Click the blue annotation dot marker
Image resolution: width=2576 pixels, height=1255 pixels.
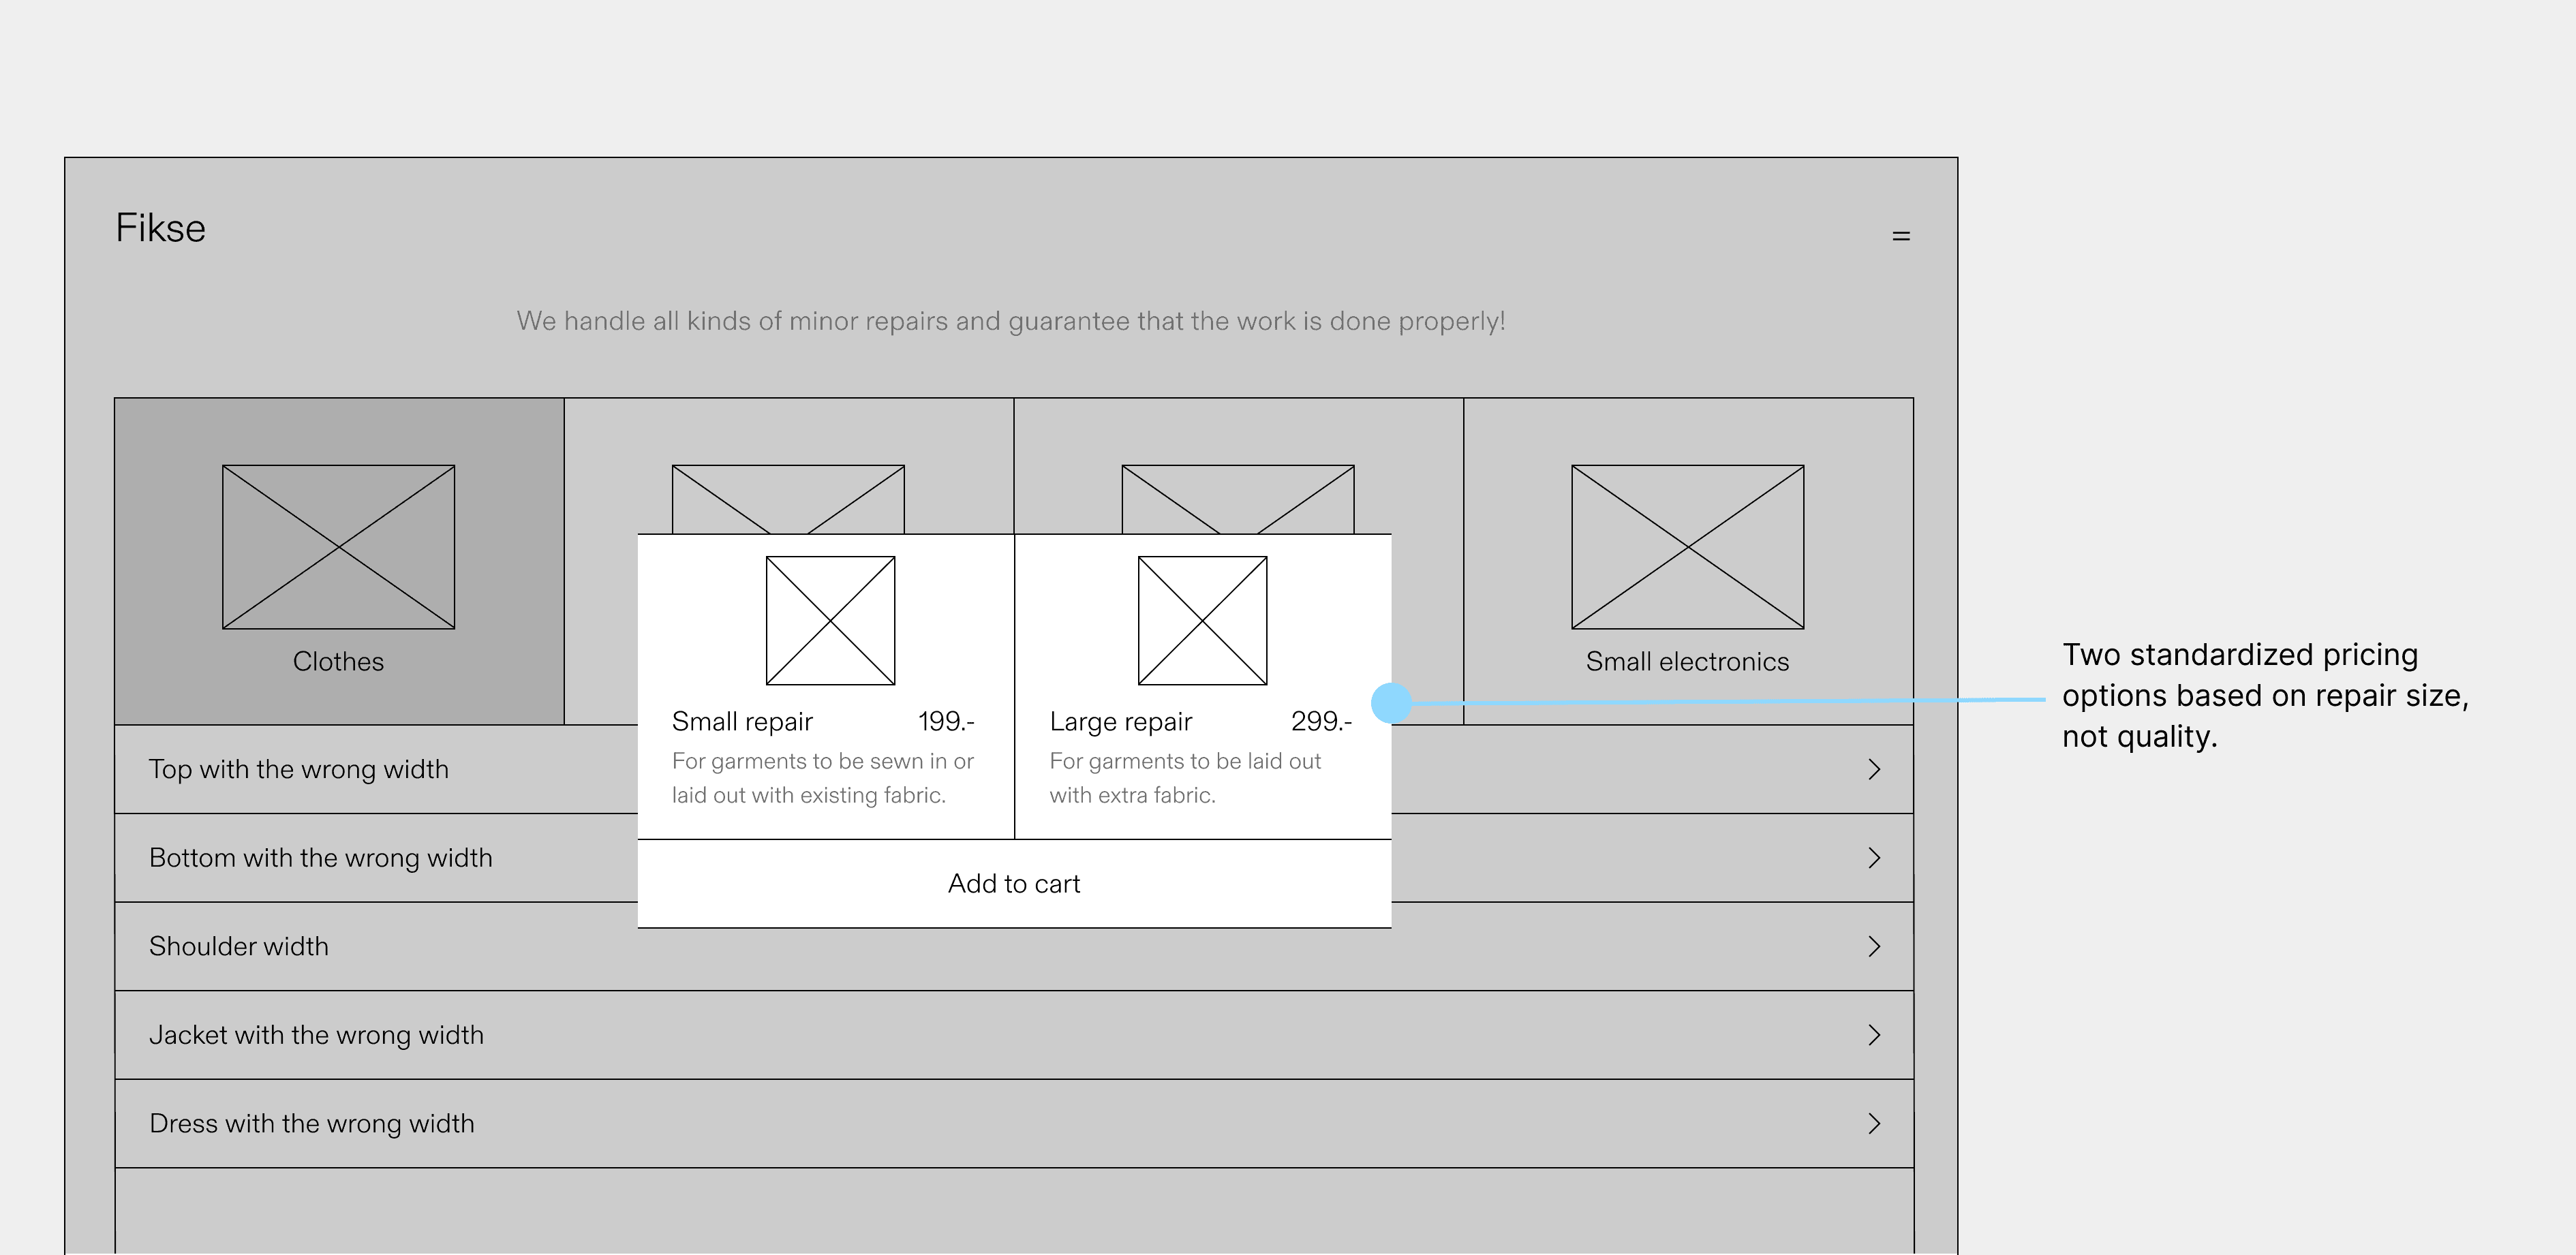pos(1391,703)
